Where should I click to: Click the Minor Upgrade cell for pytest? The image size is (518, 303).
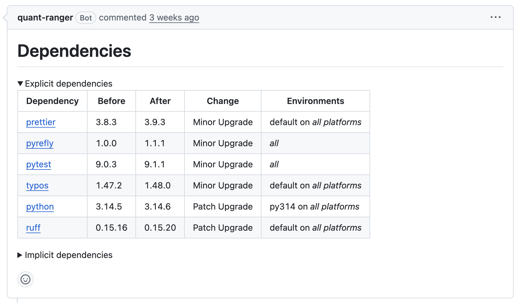click(223, 165)
